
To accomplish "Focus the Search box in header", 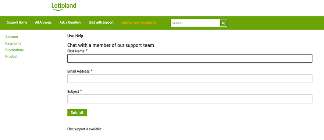I will (x=196, y=23).
